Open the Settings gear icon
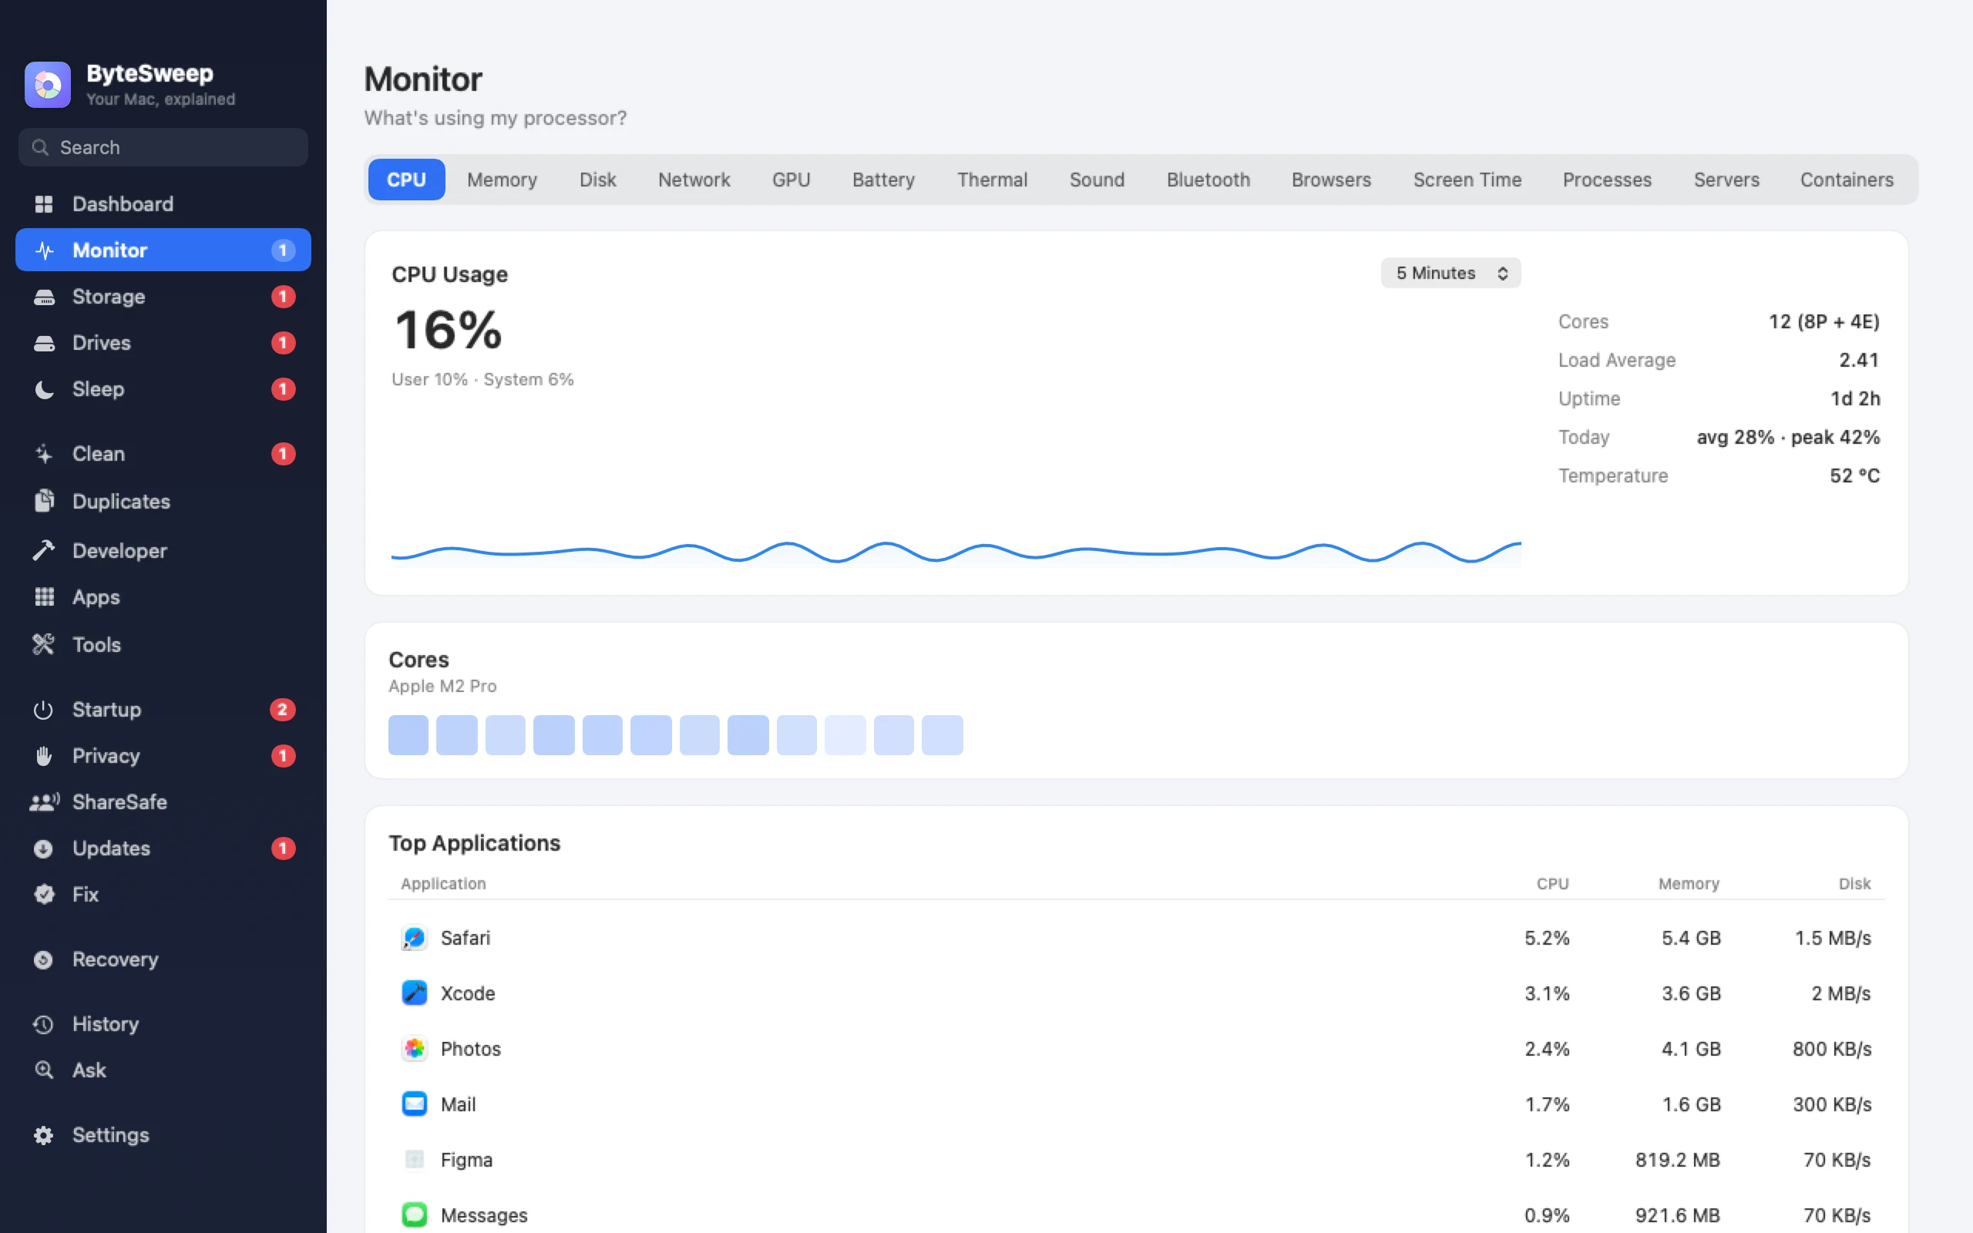The image size is (1973, 1233). tap(43, 1135)
